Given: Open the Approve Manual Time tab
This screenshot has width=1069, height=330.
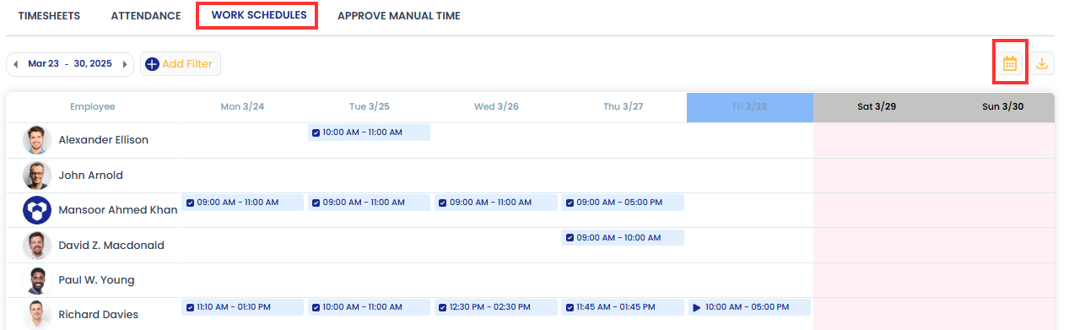Looking at the screenshot, I should (399, 16).
